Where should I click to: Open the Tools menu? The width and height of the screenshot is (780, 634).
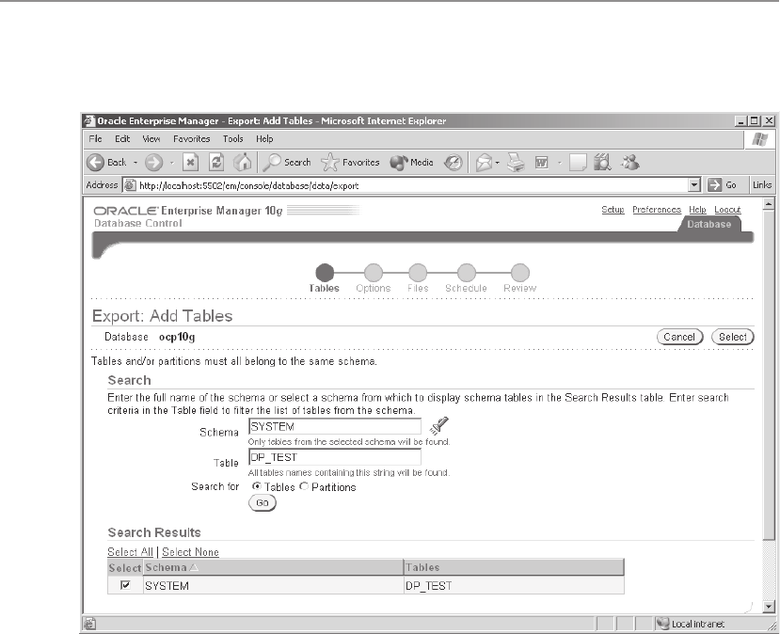232,139
